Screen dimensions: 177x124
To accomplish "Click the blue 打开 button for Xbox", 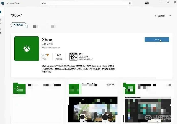I will (x=157, y=40).
